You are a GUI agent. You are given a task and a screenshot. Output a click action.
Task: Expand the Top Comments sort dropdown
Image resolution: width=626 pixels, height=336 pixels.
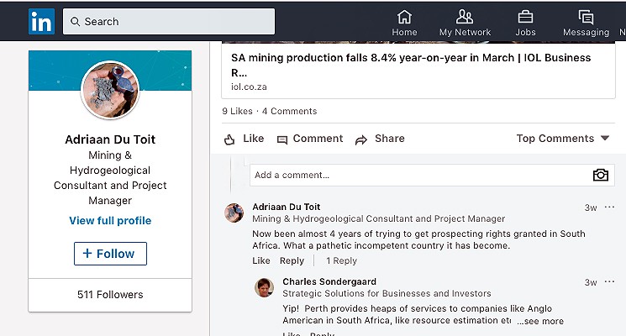click(x=562, y=139)
